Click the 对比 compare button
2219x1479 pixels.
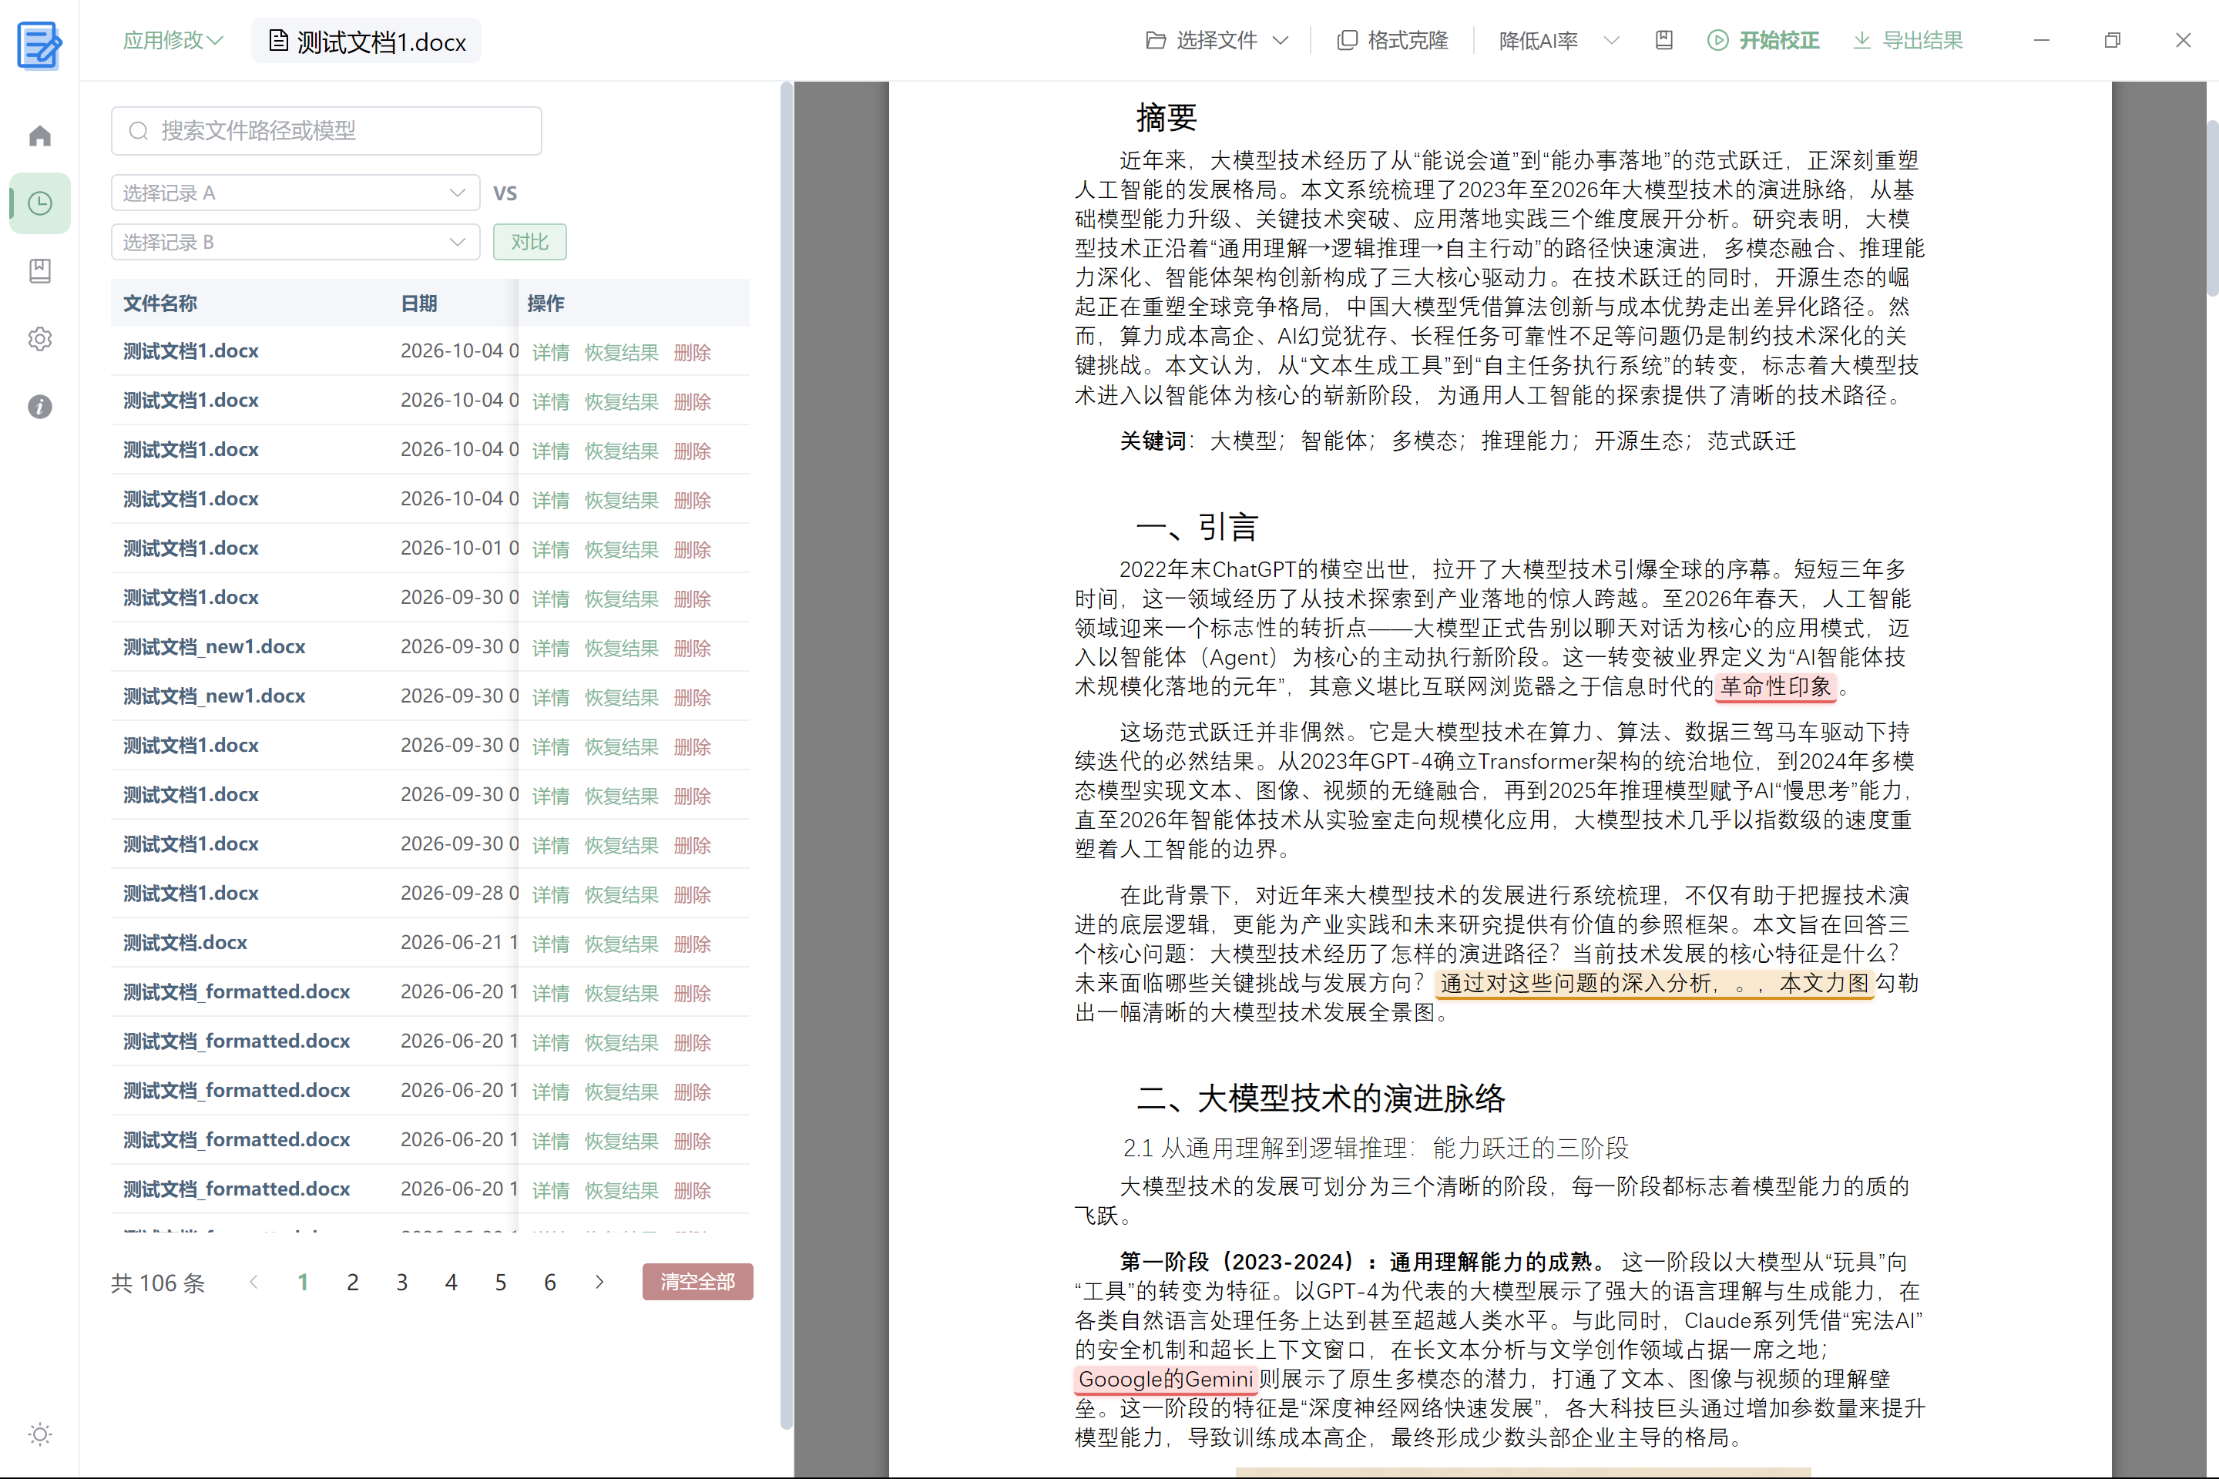529,243
